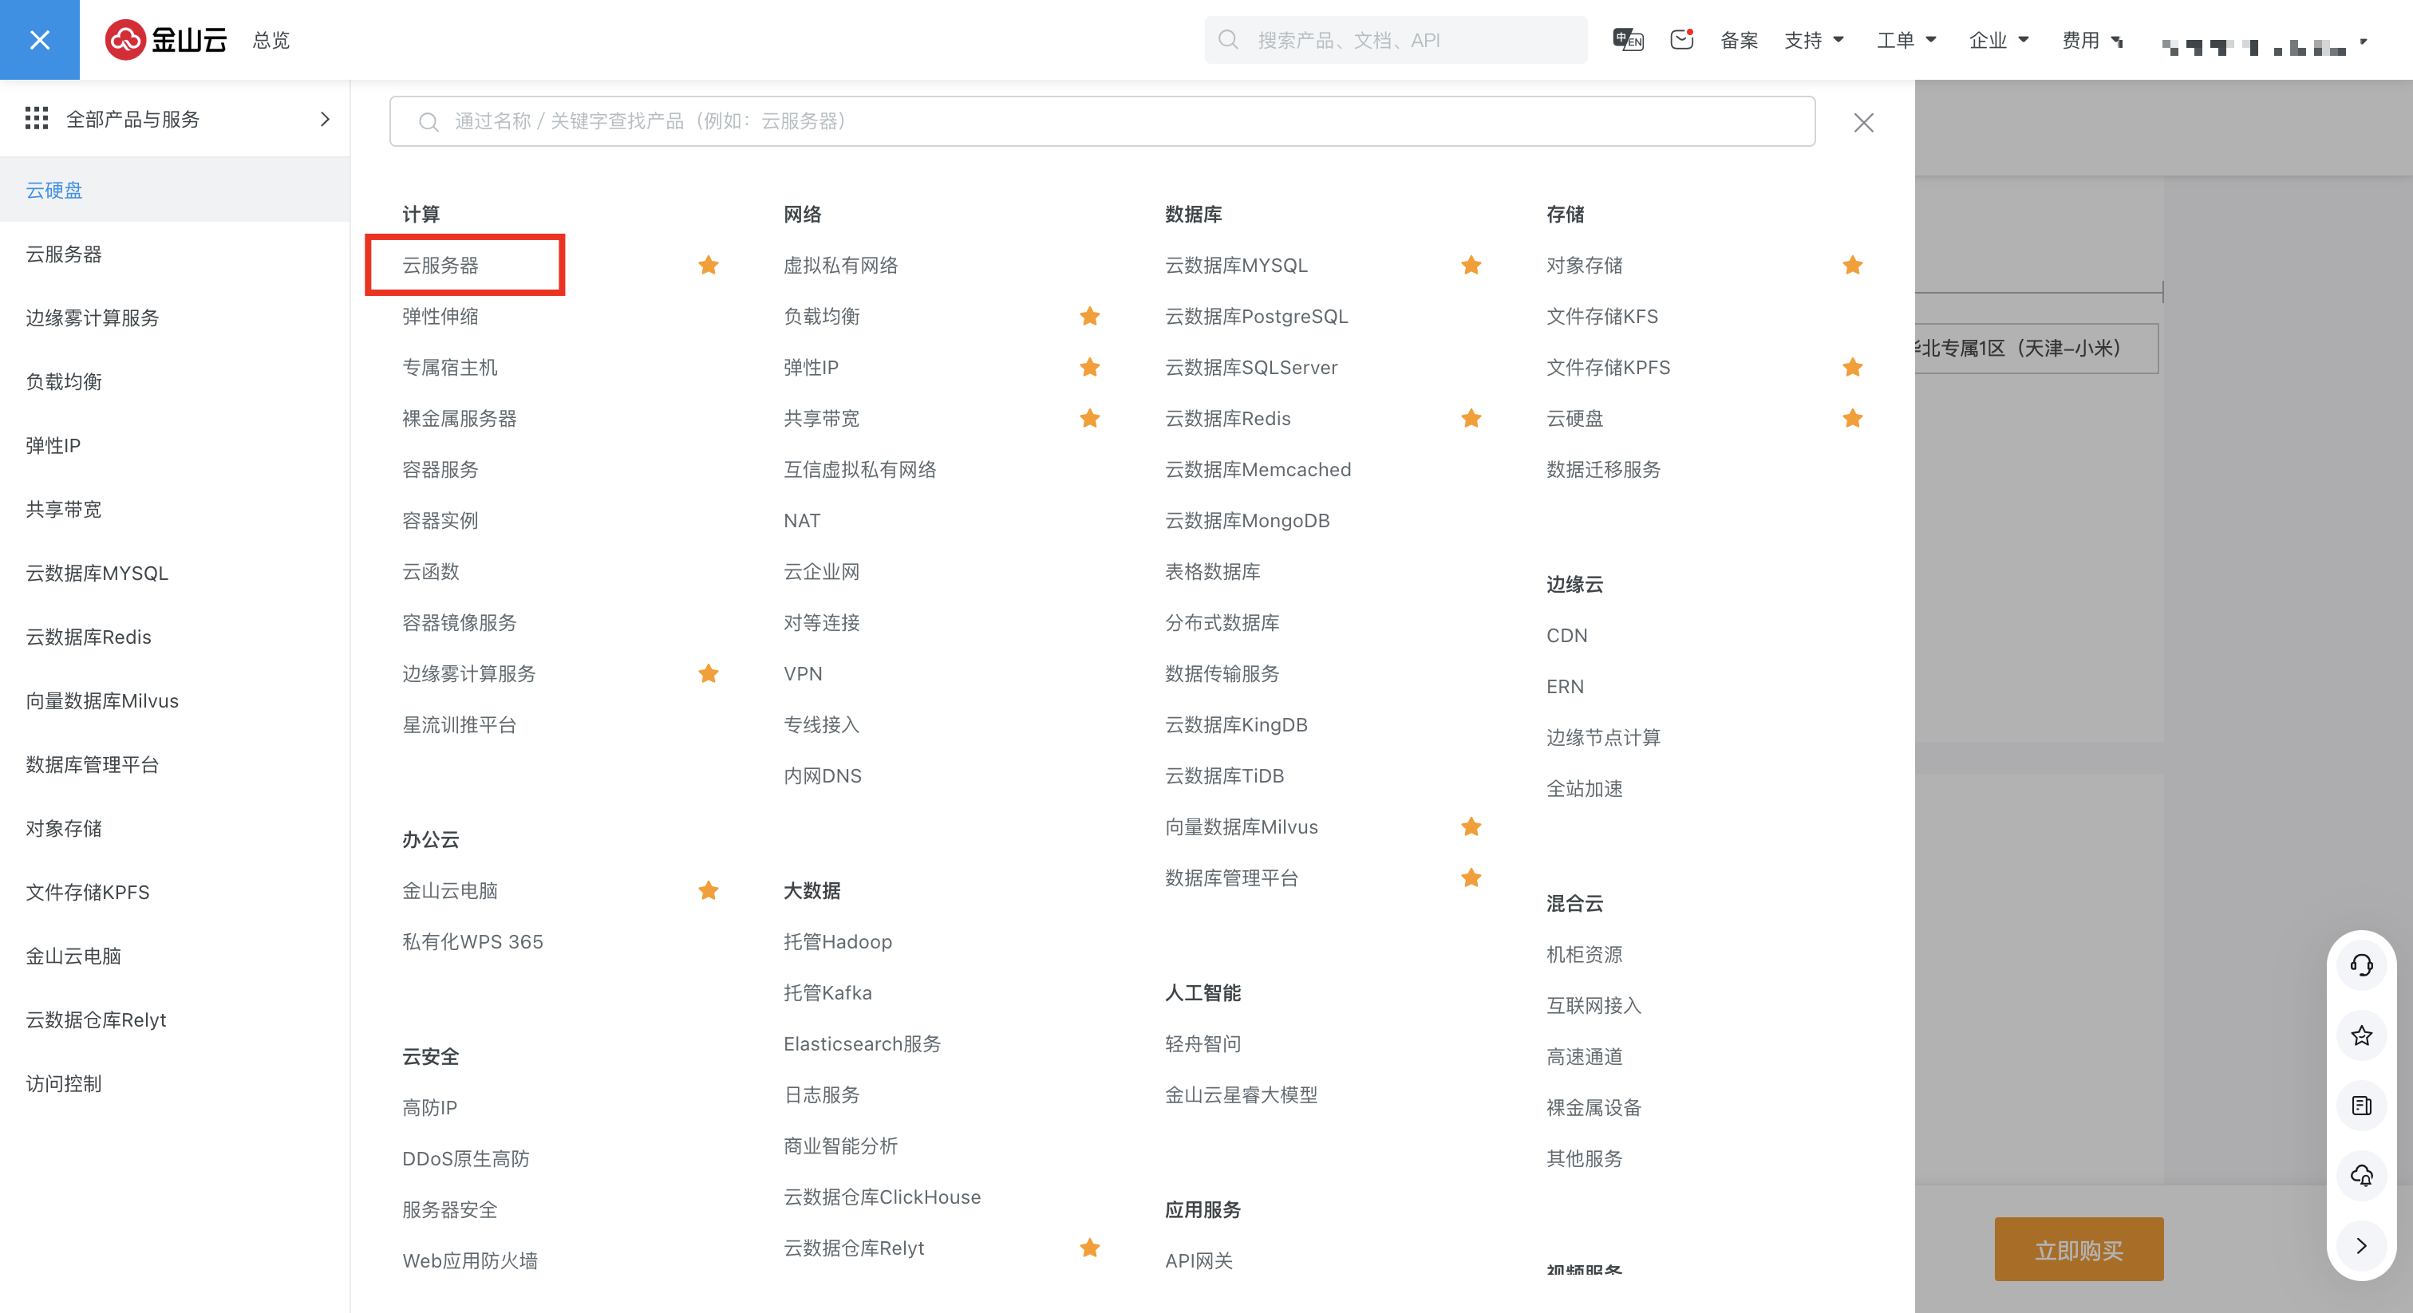Select 云硬盘 in the left sidebar
Screen dimensions: 2413x1313
[54, 190]
